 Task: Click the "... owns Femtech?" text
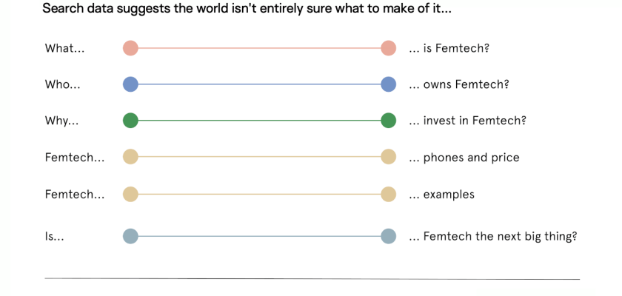[458, 84]
